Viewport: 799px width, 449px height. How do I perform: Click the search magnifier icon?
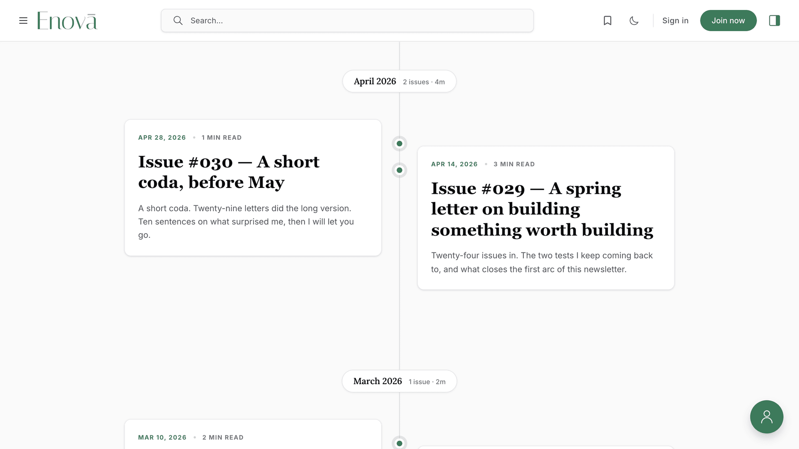point(178,20)
